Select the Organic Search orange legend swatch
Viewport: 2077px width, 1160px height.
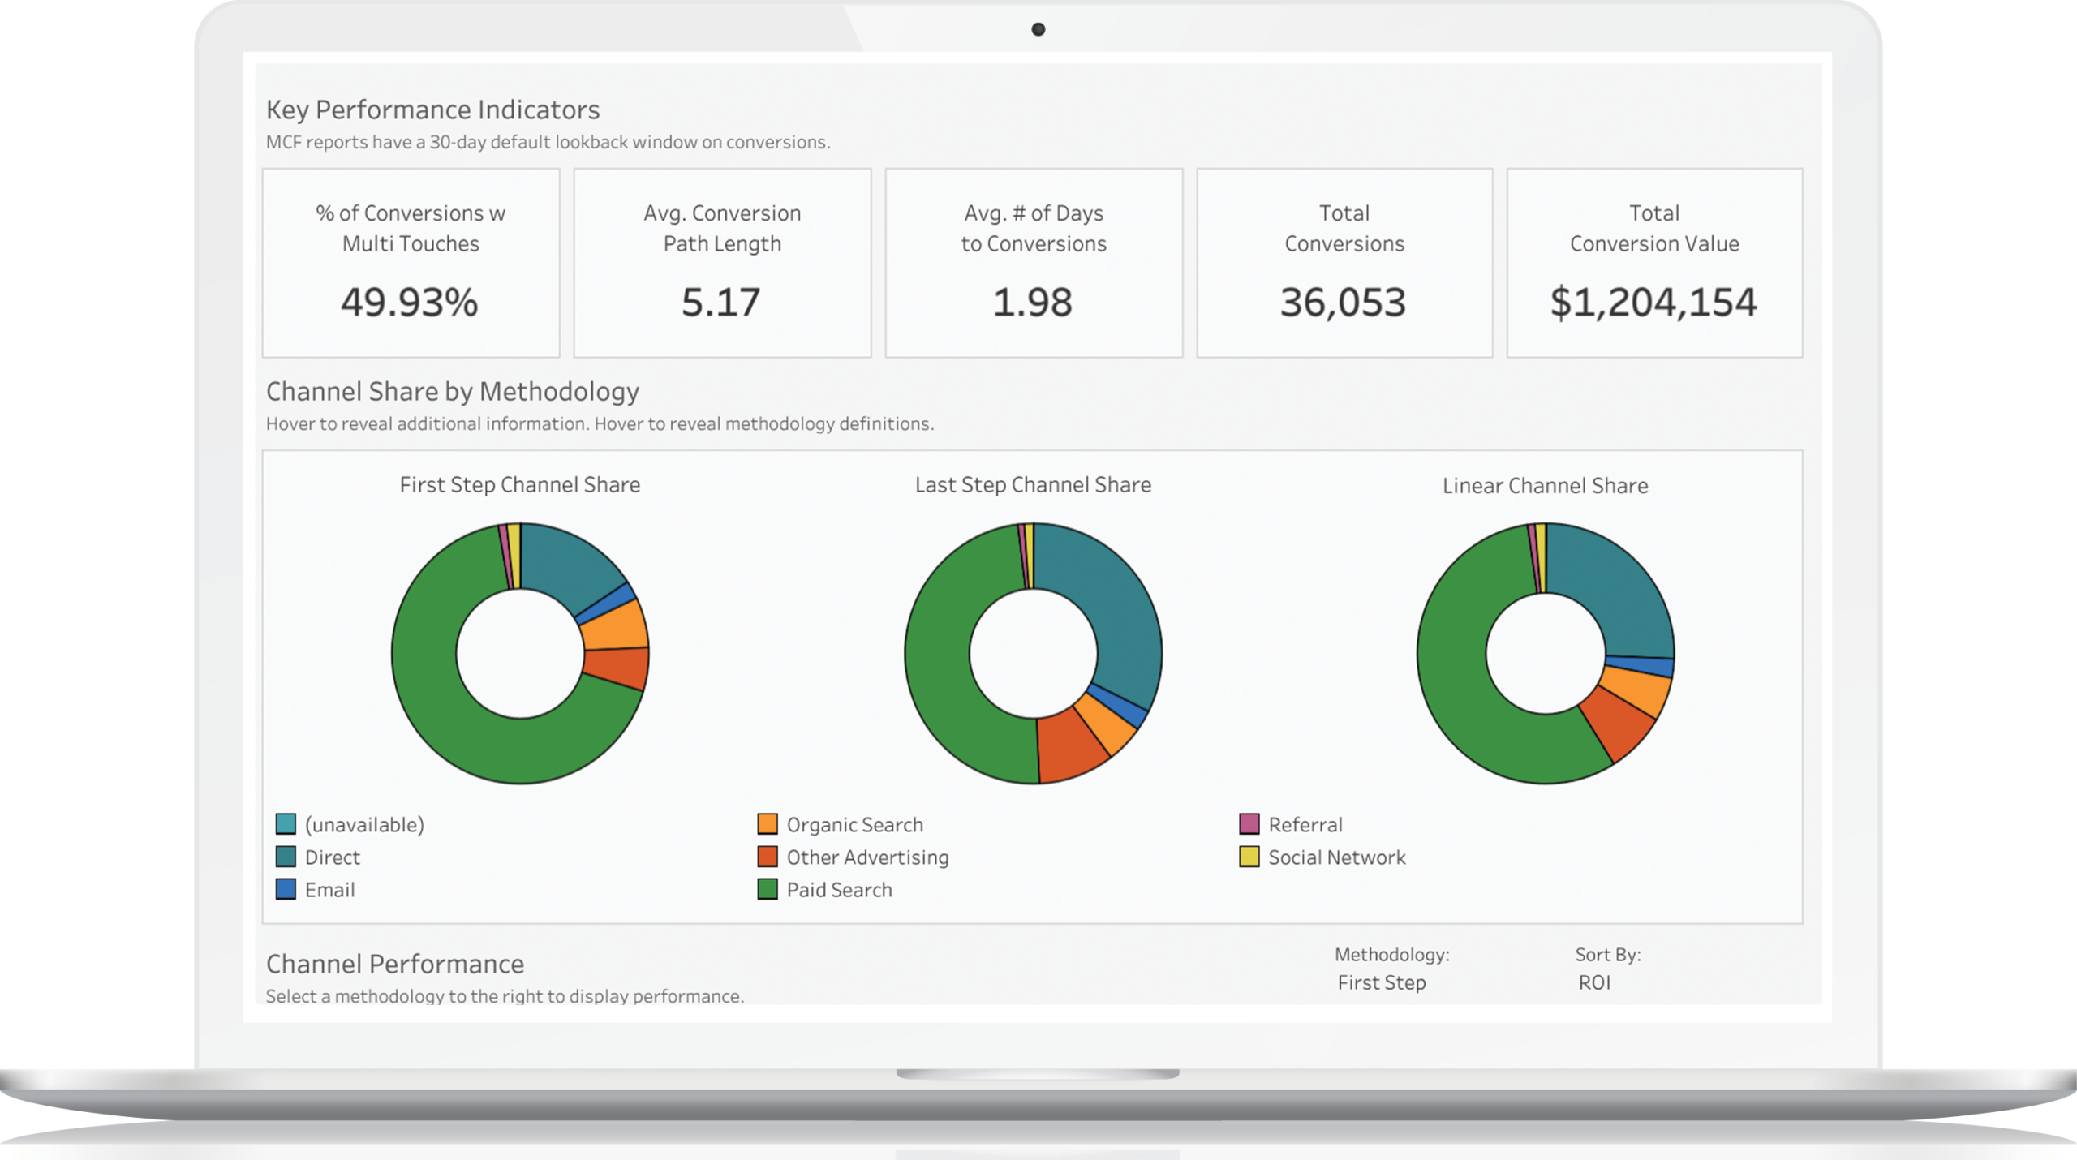pos(767,824)
